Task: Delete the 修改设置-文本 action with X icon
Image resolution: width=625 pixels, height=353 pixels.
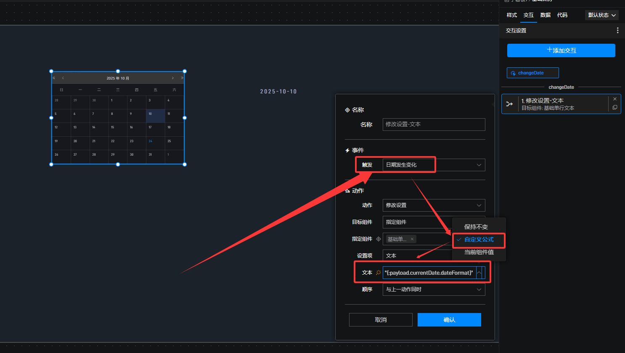Action: click(615, 99)
